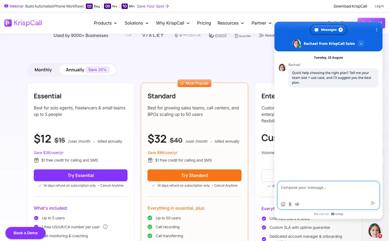This screenshot has height=241, width=389.
Task: Click the VALET company logo
Action: (153, 35)
